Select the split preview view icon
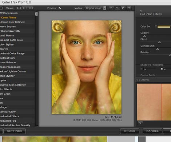This screenshot has width=171, height=142. [25, 8]
